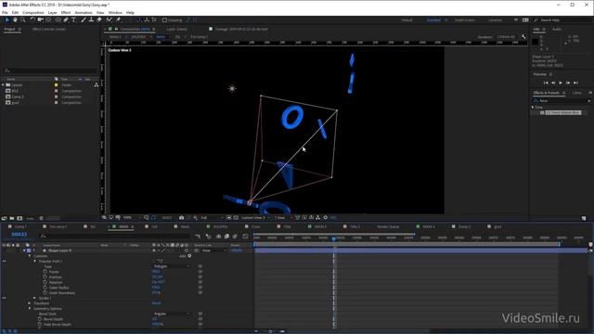Click the purple label color of Shape Layer

29,250
